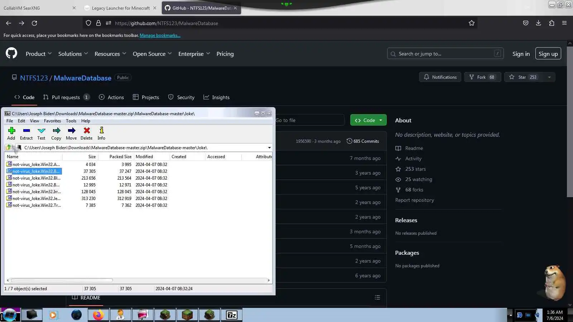Click the 7-Zip horizontal scrollbar thumb
This screenshot has height=322, width=573.
coord(62,280)
